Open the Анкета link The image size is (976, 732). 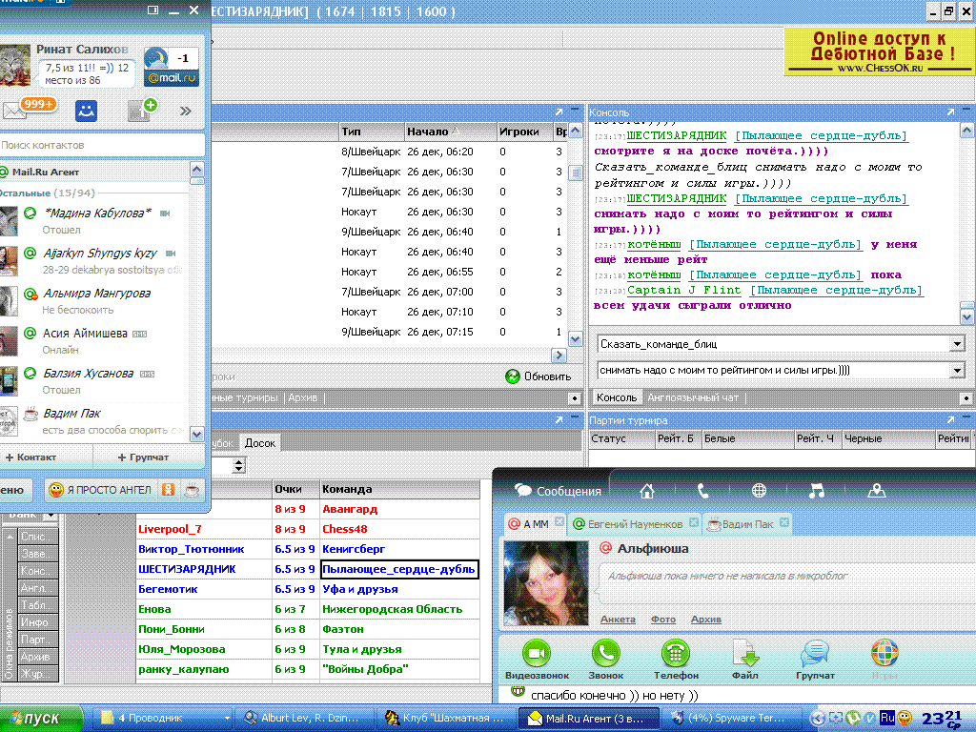tap(618, 620)
